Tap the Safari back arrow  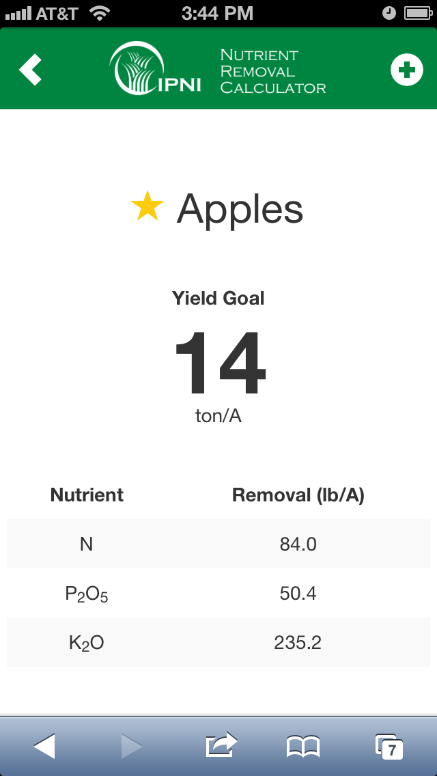(x=44, y=746)
